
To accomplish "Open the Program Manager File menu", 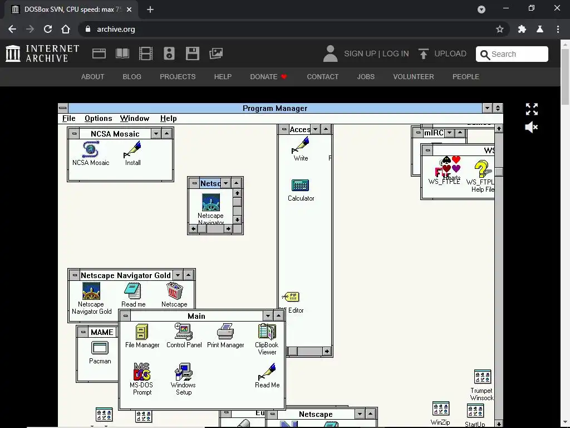I will coord(68,118).
